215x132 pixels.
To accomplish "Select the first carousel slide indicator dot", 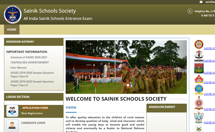I will coord(125,85).
